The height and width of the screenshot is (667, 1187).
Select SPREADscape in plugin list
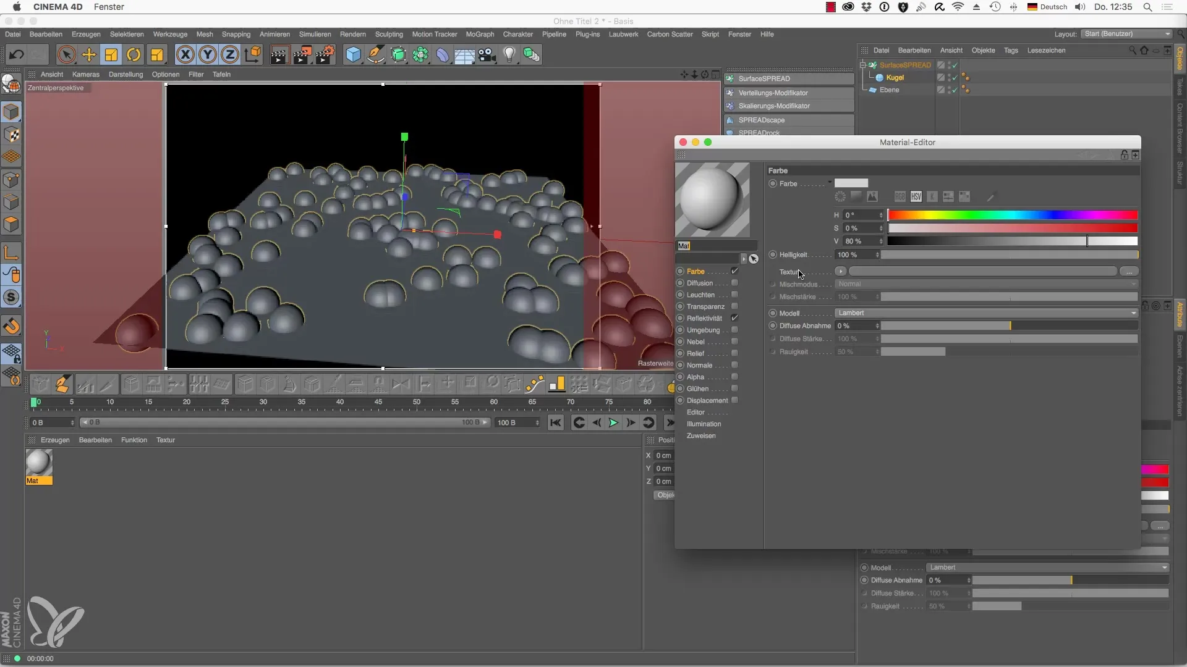click(789, 120)
